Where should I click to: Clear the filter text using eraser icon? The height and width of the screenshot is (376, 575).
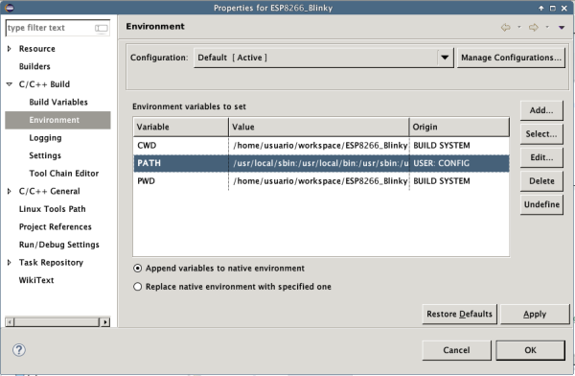[x=102, y=28]
